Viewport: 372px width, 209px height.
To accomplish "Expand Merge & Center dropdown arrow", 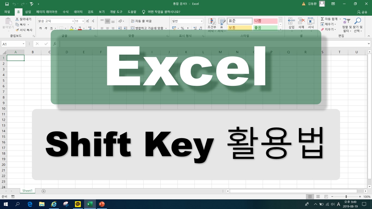I will [166, 28].
